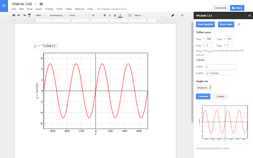Click the y max field showing 7
This screenshot has height=158, width=253.
coord(230,45)
